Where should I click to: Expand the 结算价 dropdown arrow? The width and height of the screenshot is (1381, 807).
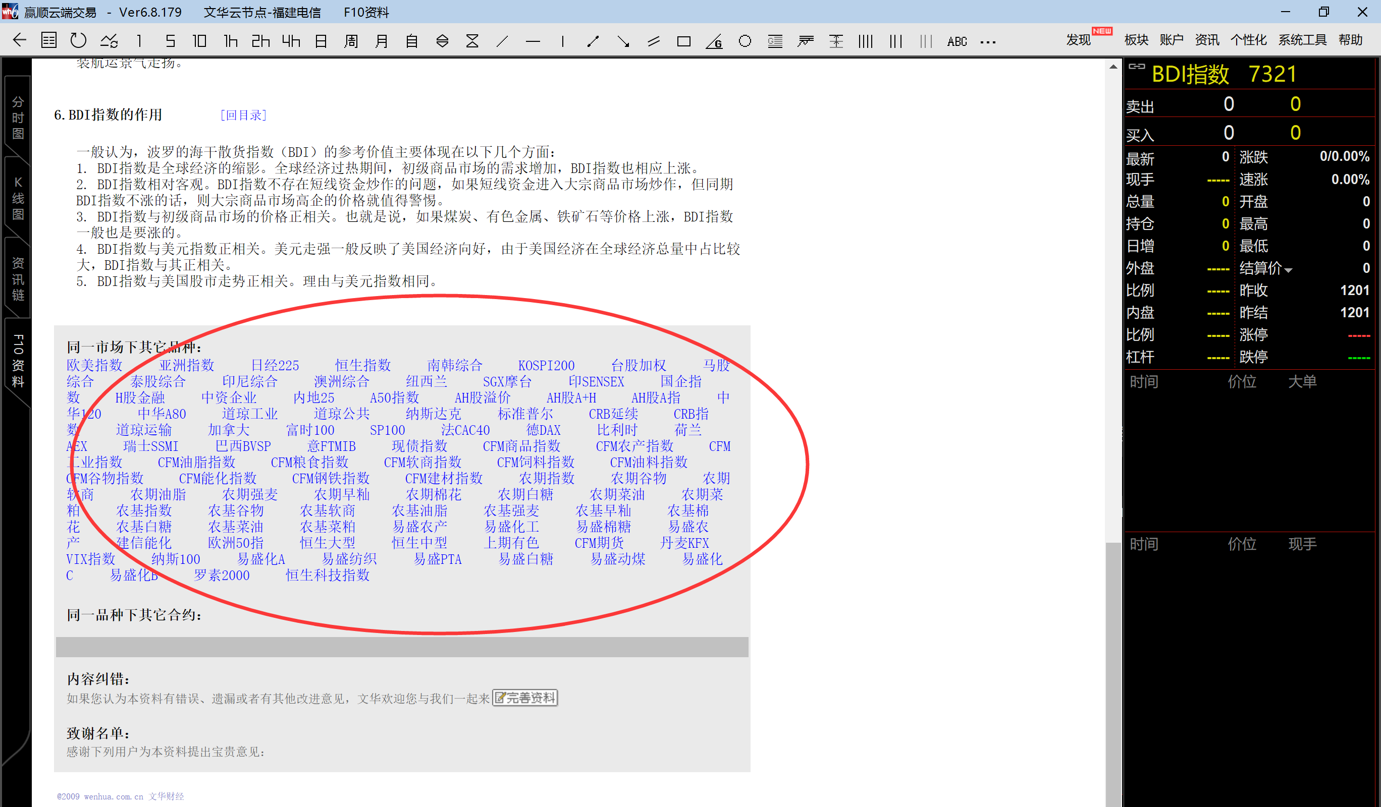tap(1289, 270)
